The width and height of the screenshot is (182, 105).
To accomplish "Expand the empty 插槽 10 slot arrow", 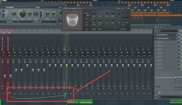I will pos(156,68).
